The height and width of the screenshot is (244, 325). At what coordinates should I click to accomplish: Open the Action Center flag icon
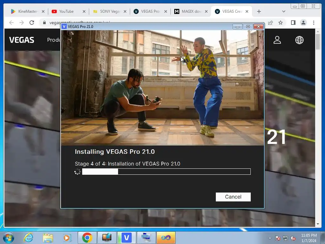point(277,238)
